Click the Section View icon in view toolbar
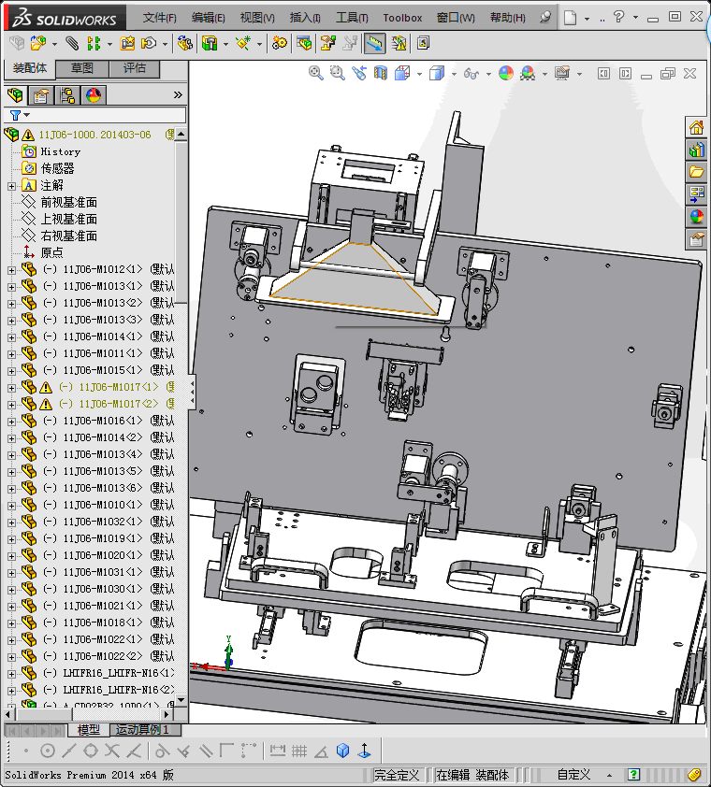711x787 pixels. [381, 73]
